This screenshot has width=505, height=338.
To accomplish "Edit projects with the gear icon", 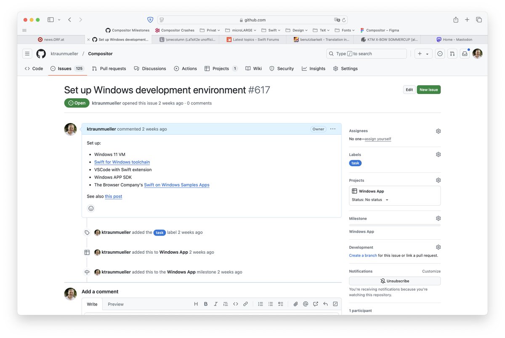I will [x=438, y=180].
